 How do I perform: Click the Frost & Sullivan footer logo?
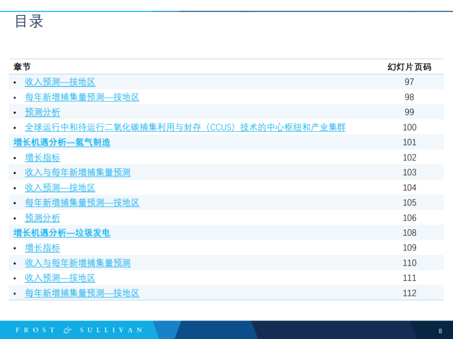pos(79,330)
